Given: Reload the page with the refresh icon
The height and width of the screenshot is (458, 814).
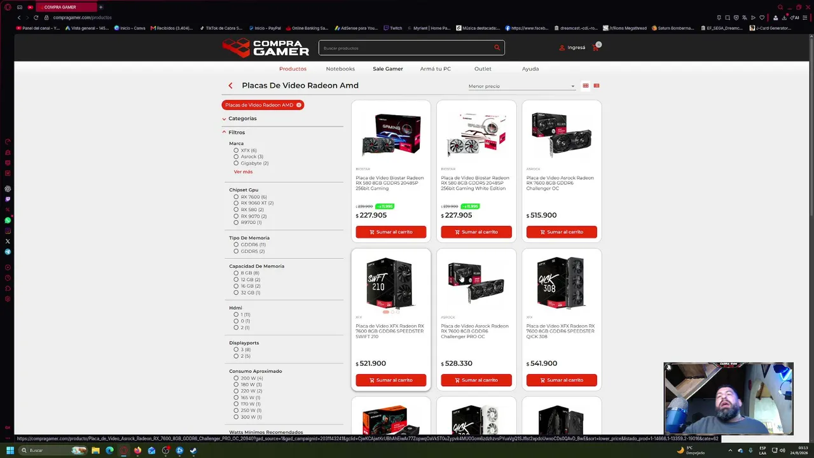Looking at the screenshot, I should (x=36, y=18).
